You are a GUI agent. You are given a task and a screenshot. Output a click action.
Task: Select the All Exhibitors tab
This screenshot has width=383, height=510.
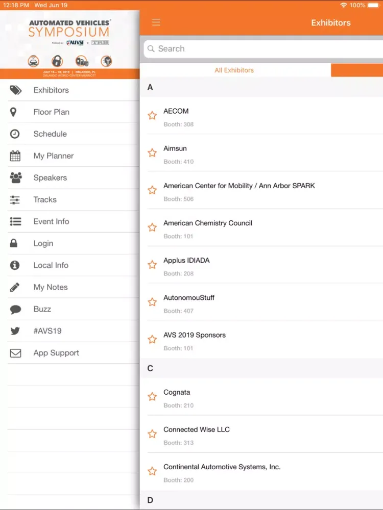tap(235, 70)
